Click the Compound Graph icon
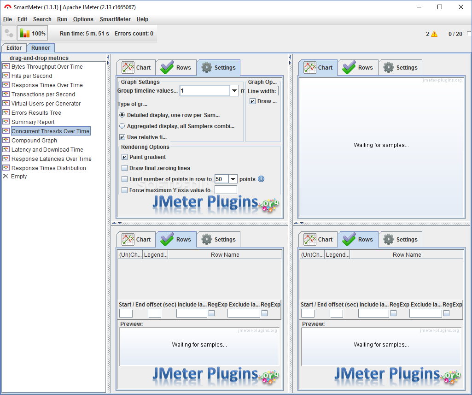 [6, 140]
